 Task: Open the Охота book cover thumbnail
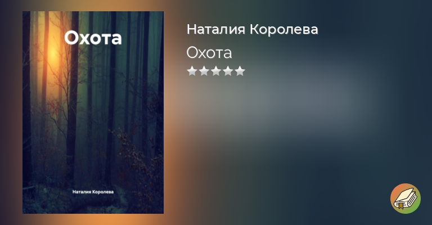click(x=93, y=112)
